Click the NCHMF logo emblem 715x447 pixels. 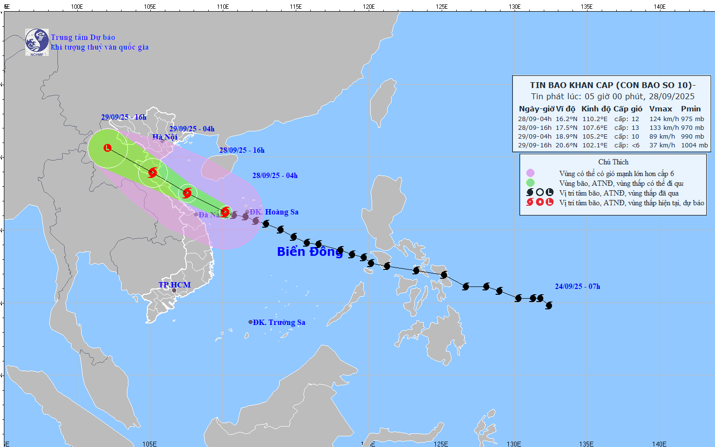tap(37, 42)
